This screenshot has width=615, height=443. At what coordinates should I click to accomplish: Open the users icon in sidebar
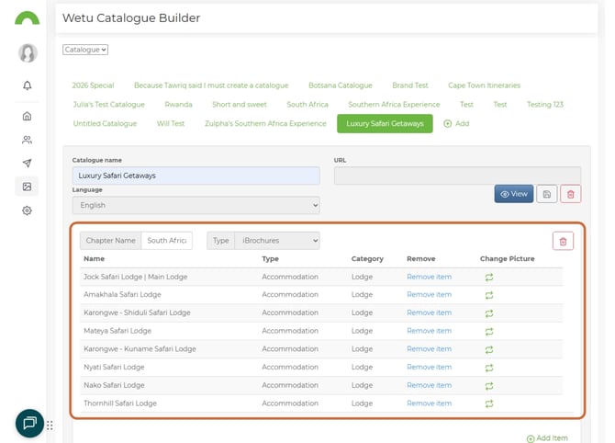[28, 140]
